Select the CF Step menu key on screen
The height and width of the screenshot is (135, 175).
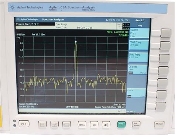[137, 70]
